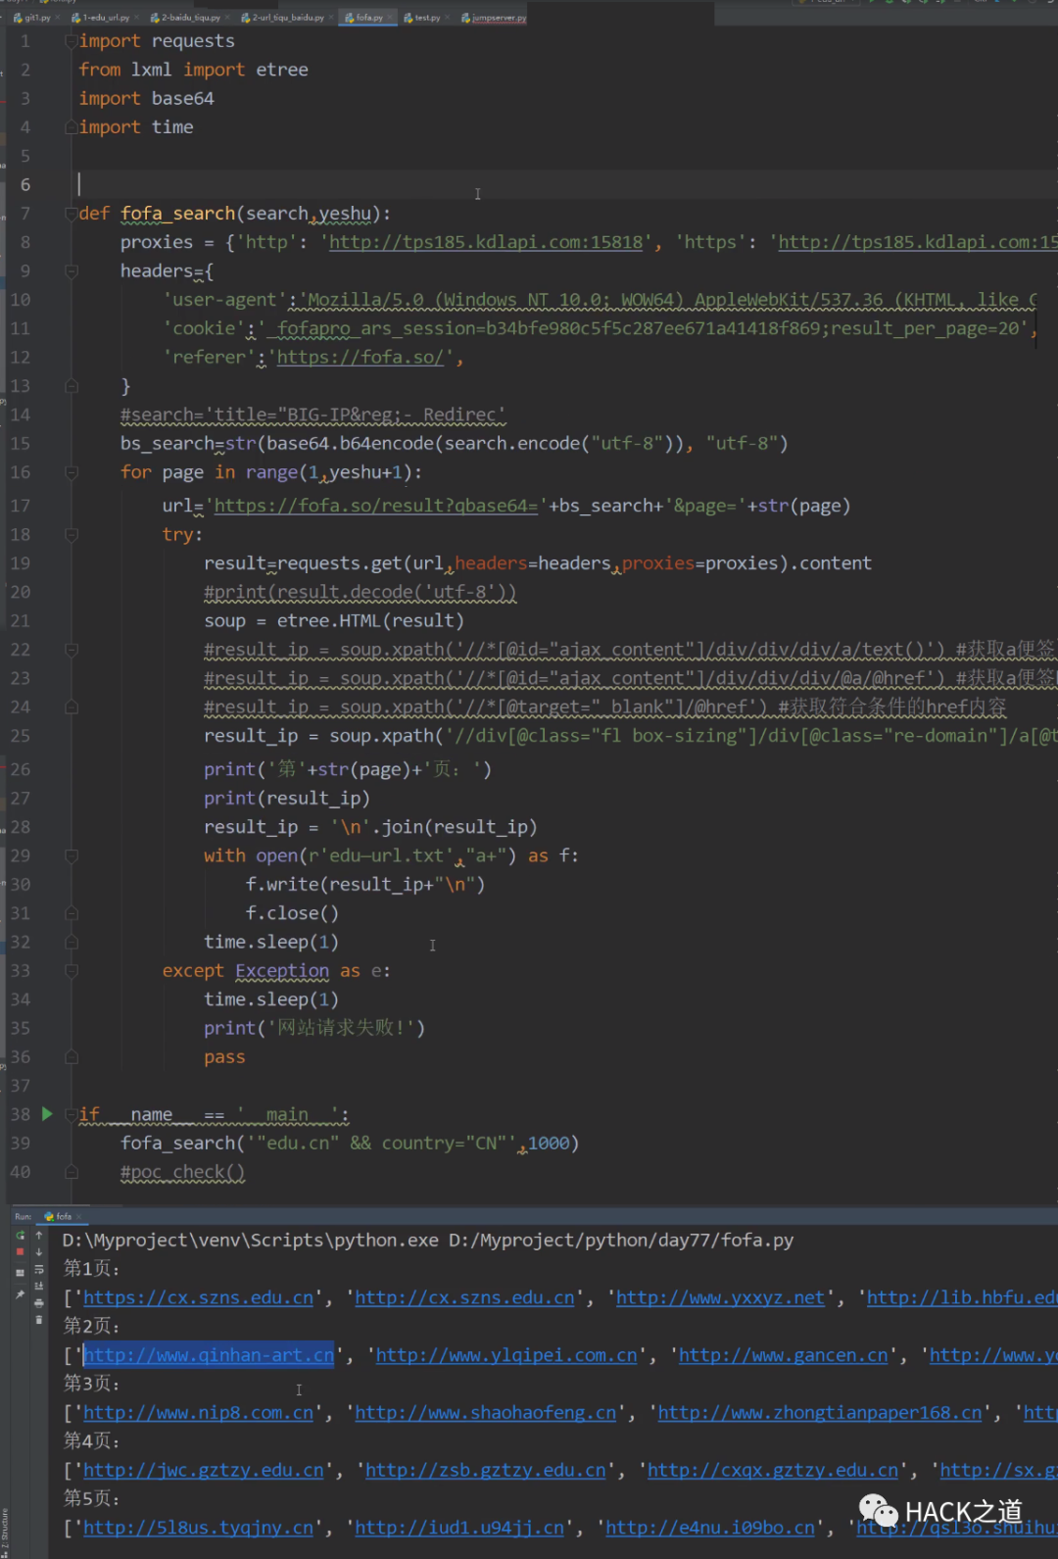Image resolution: width=1058 pixels, height=1559 pixels.
Task: Toggle soft-wrap in console output
Action: 39,1269
